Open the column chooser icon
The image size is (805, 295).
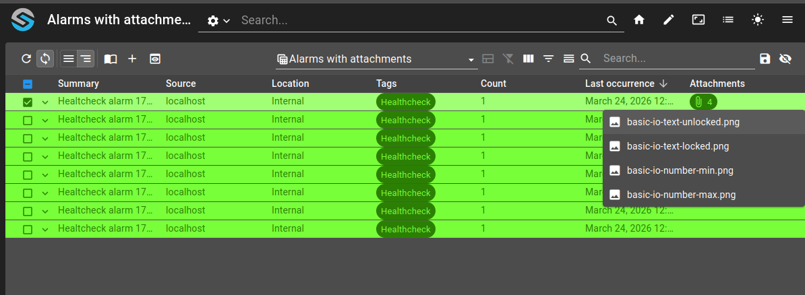point(529,59)
